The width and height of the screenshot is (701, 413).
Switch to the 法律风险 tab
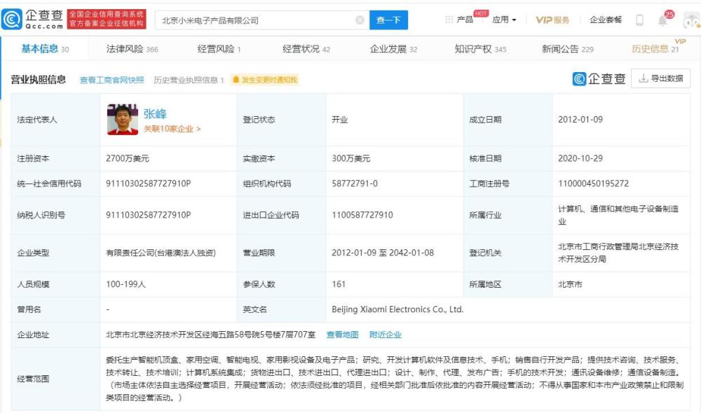(x=132, y=49)
